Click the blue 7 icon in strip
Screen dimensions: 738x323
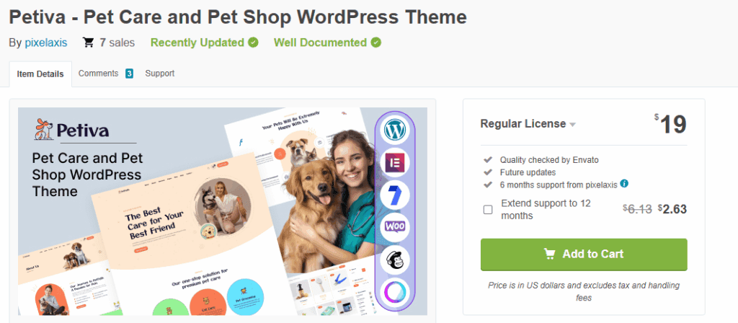(395, 195)
